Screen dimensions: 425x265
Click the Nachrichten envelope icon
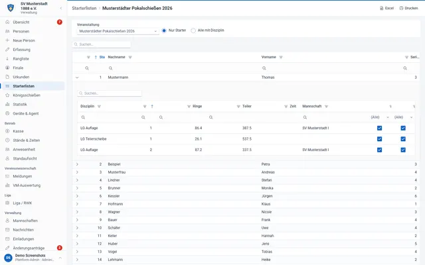[7, 230]
